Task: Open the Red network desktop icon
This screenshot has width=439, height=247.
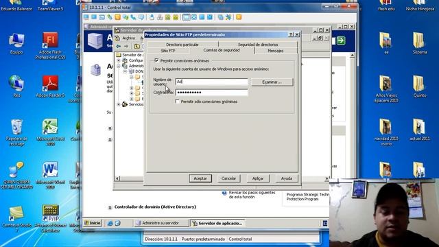Action: click(16, 86)
